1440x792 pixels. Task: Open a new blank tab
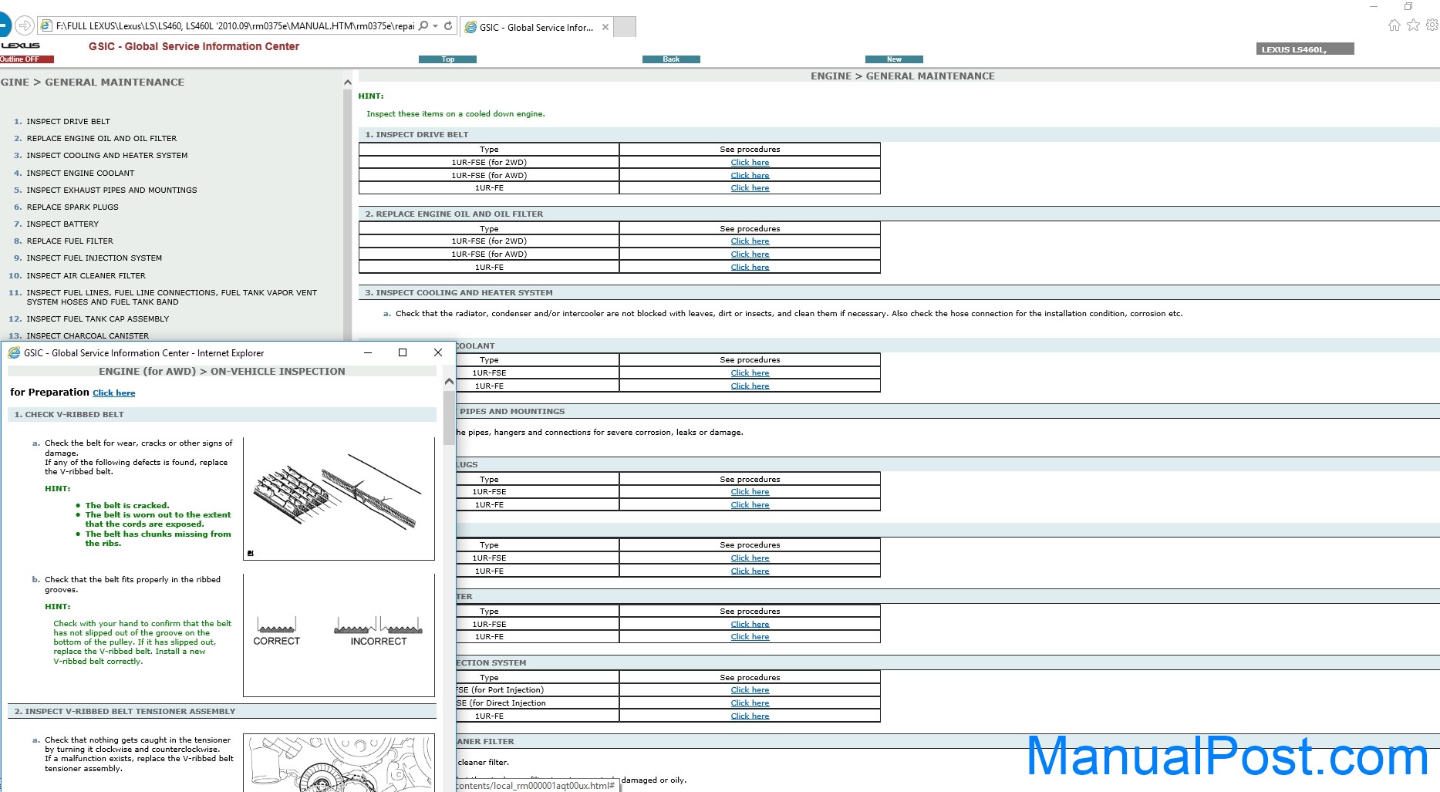[x=625, y=27]
